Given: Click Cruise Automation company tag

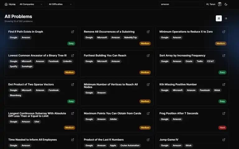Looking at the screenshot, I should pos(130,146).
